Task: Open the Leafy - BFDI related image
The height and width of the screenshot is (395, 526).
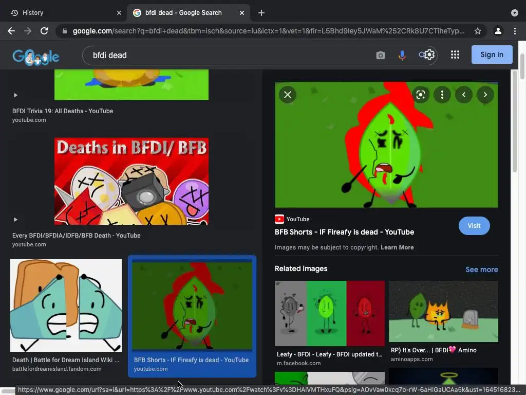Action: pos(330,313)
